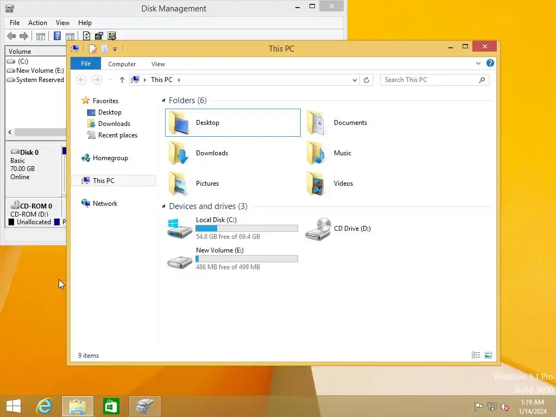Click the settings list icon in Disk Management toolbar
Viewport: 556px width, 417px height.
(112, 36)
